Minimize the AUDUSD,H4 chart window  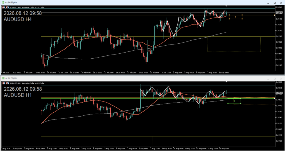[x=268, y=3]
